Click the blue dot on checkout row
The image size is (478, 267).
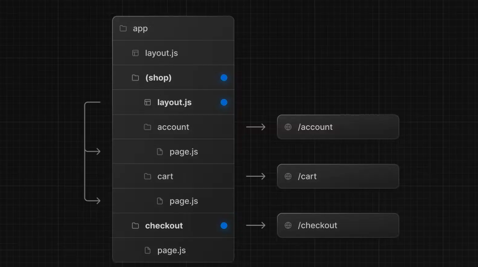click(224, 225)
